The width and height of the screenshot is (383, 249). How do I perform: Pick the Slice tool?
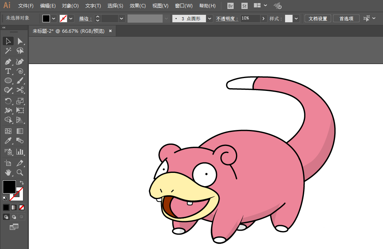[20, 163]
